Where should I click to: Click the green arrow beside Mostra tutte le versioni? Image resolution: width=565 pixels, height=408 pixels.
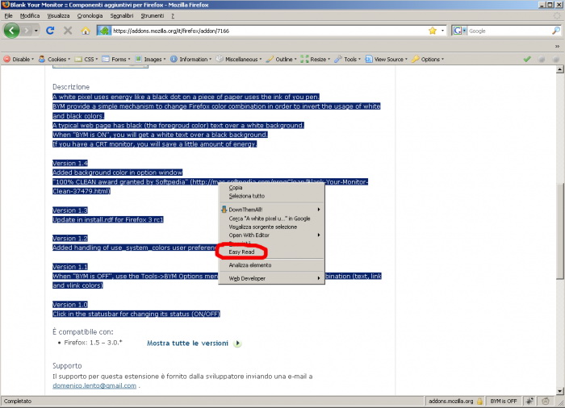(237, 343)
